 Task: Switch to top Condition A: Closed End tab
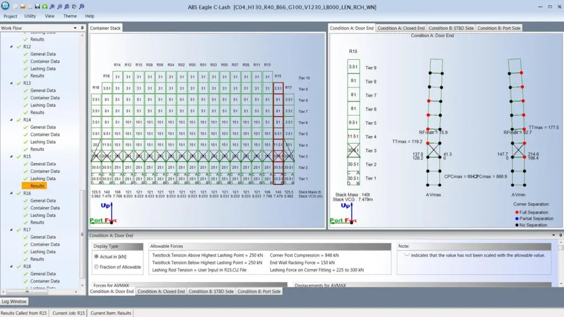pos(401,28)
